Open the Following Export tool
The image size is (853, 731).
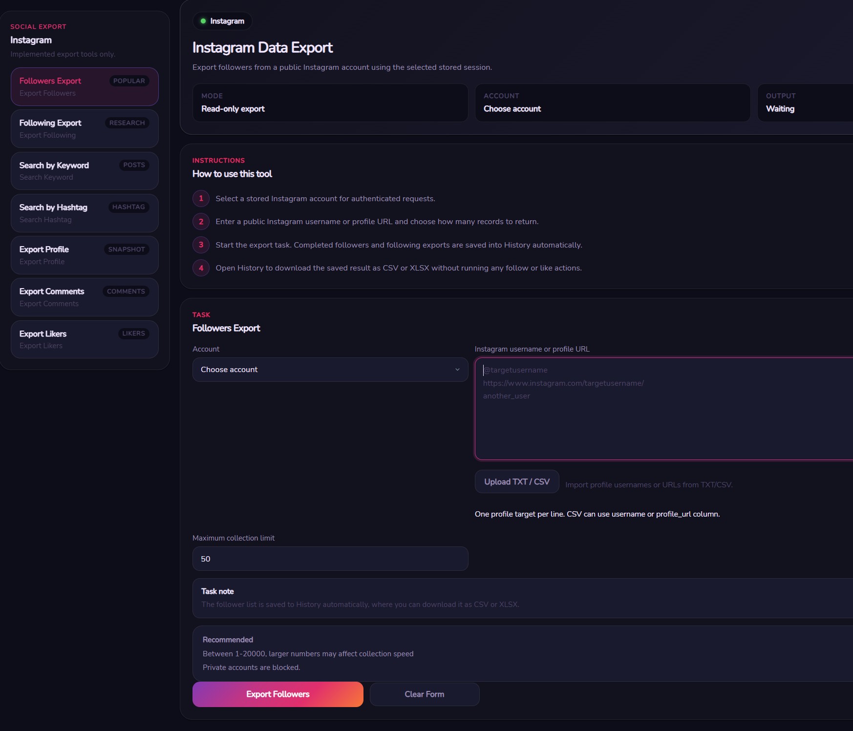click(x=85, y=129)
